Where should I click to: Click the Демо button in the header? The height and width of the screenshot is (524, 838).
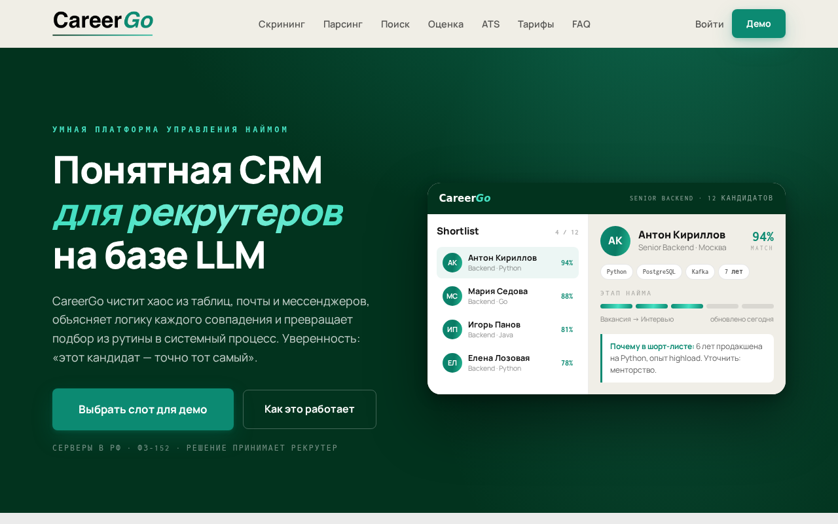[x=759, y=24]
